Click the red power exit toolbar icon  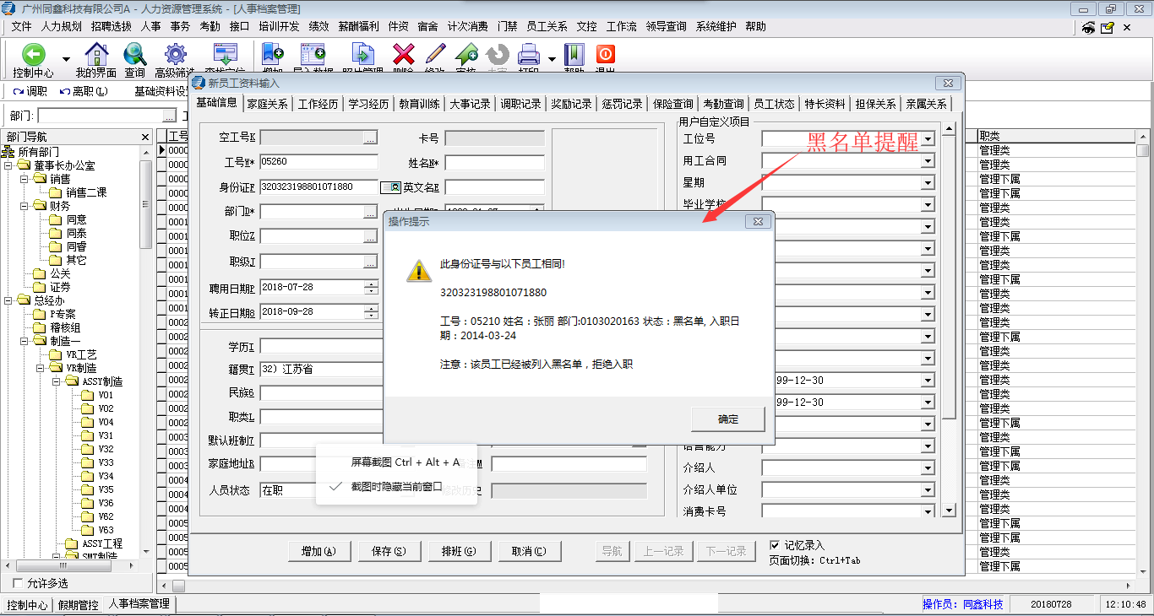coord(605,56)
